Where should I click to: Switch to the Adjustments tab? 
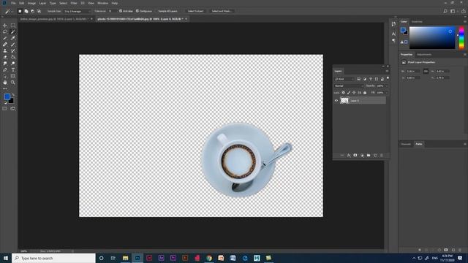pyautogui.click(x=424, y=55)
